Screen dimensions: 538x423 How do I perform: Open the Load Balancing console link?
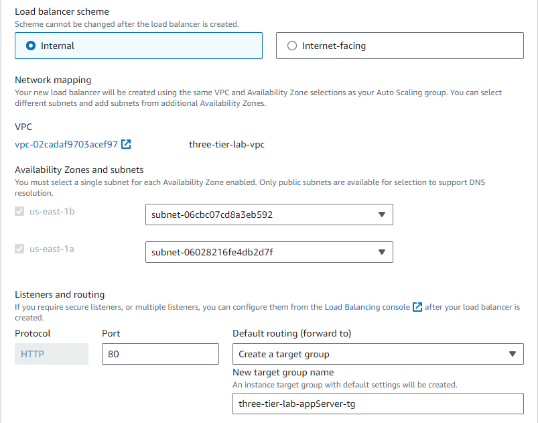(366, 307)
